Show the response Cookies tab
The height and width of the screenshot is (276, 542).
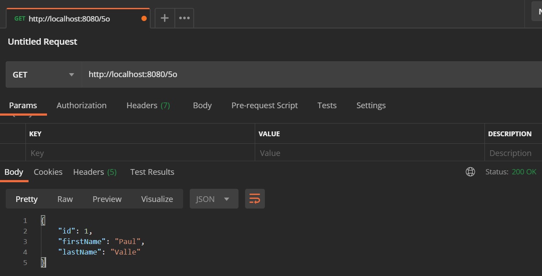click(48, 172)
